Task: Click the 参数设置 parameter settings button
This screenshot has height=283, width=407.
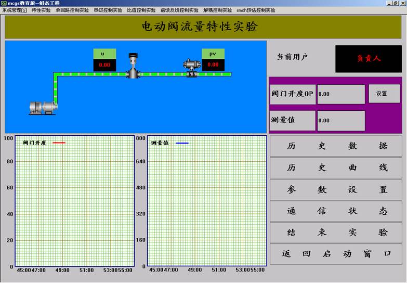Action: (x=336, y=190)
